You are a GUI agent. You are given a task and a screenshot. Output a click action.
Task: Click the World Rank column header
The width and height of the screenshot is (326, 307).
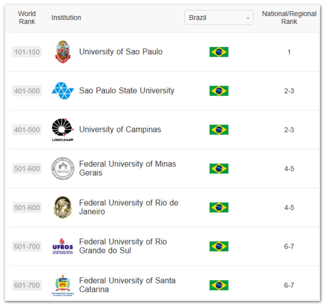[x=27, y=17]
